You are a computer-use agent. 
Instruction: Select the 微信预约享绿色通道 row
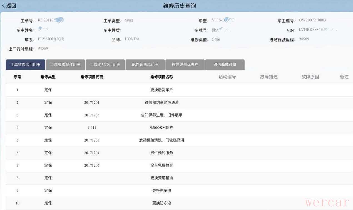162,103
